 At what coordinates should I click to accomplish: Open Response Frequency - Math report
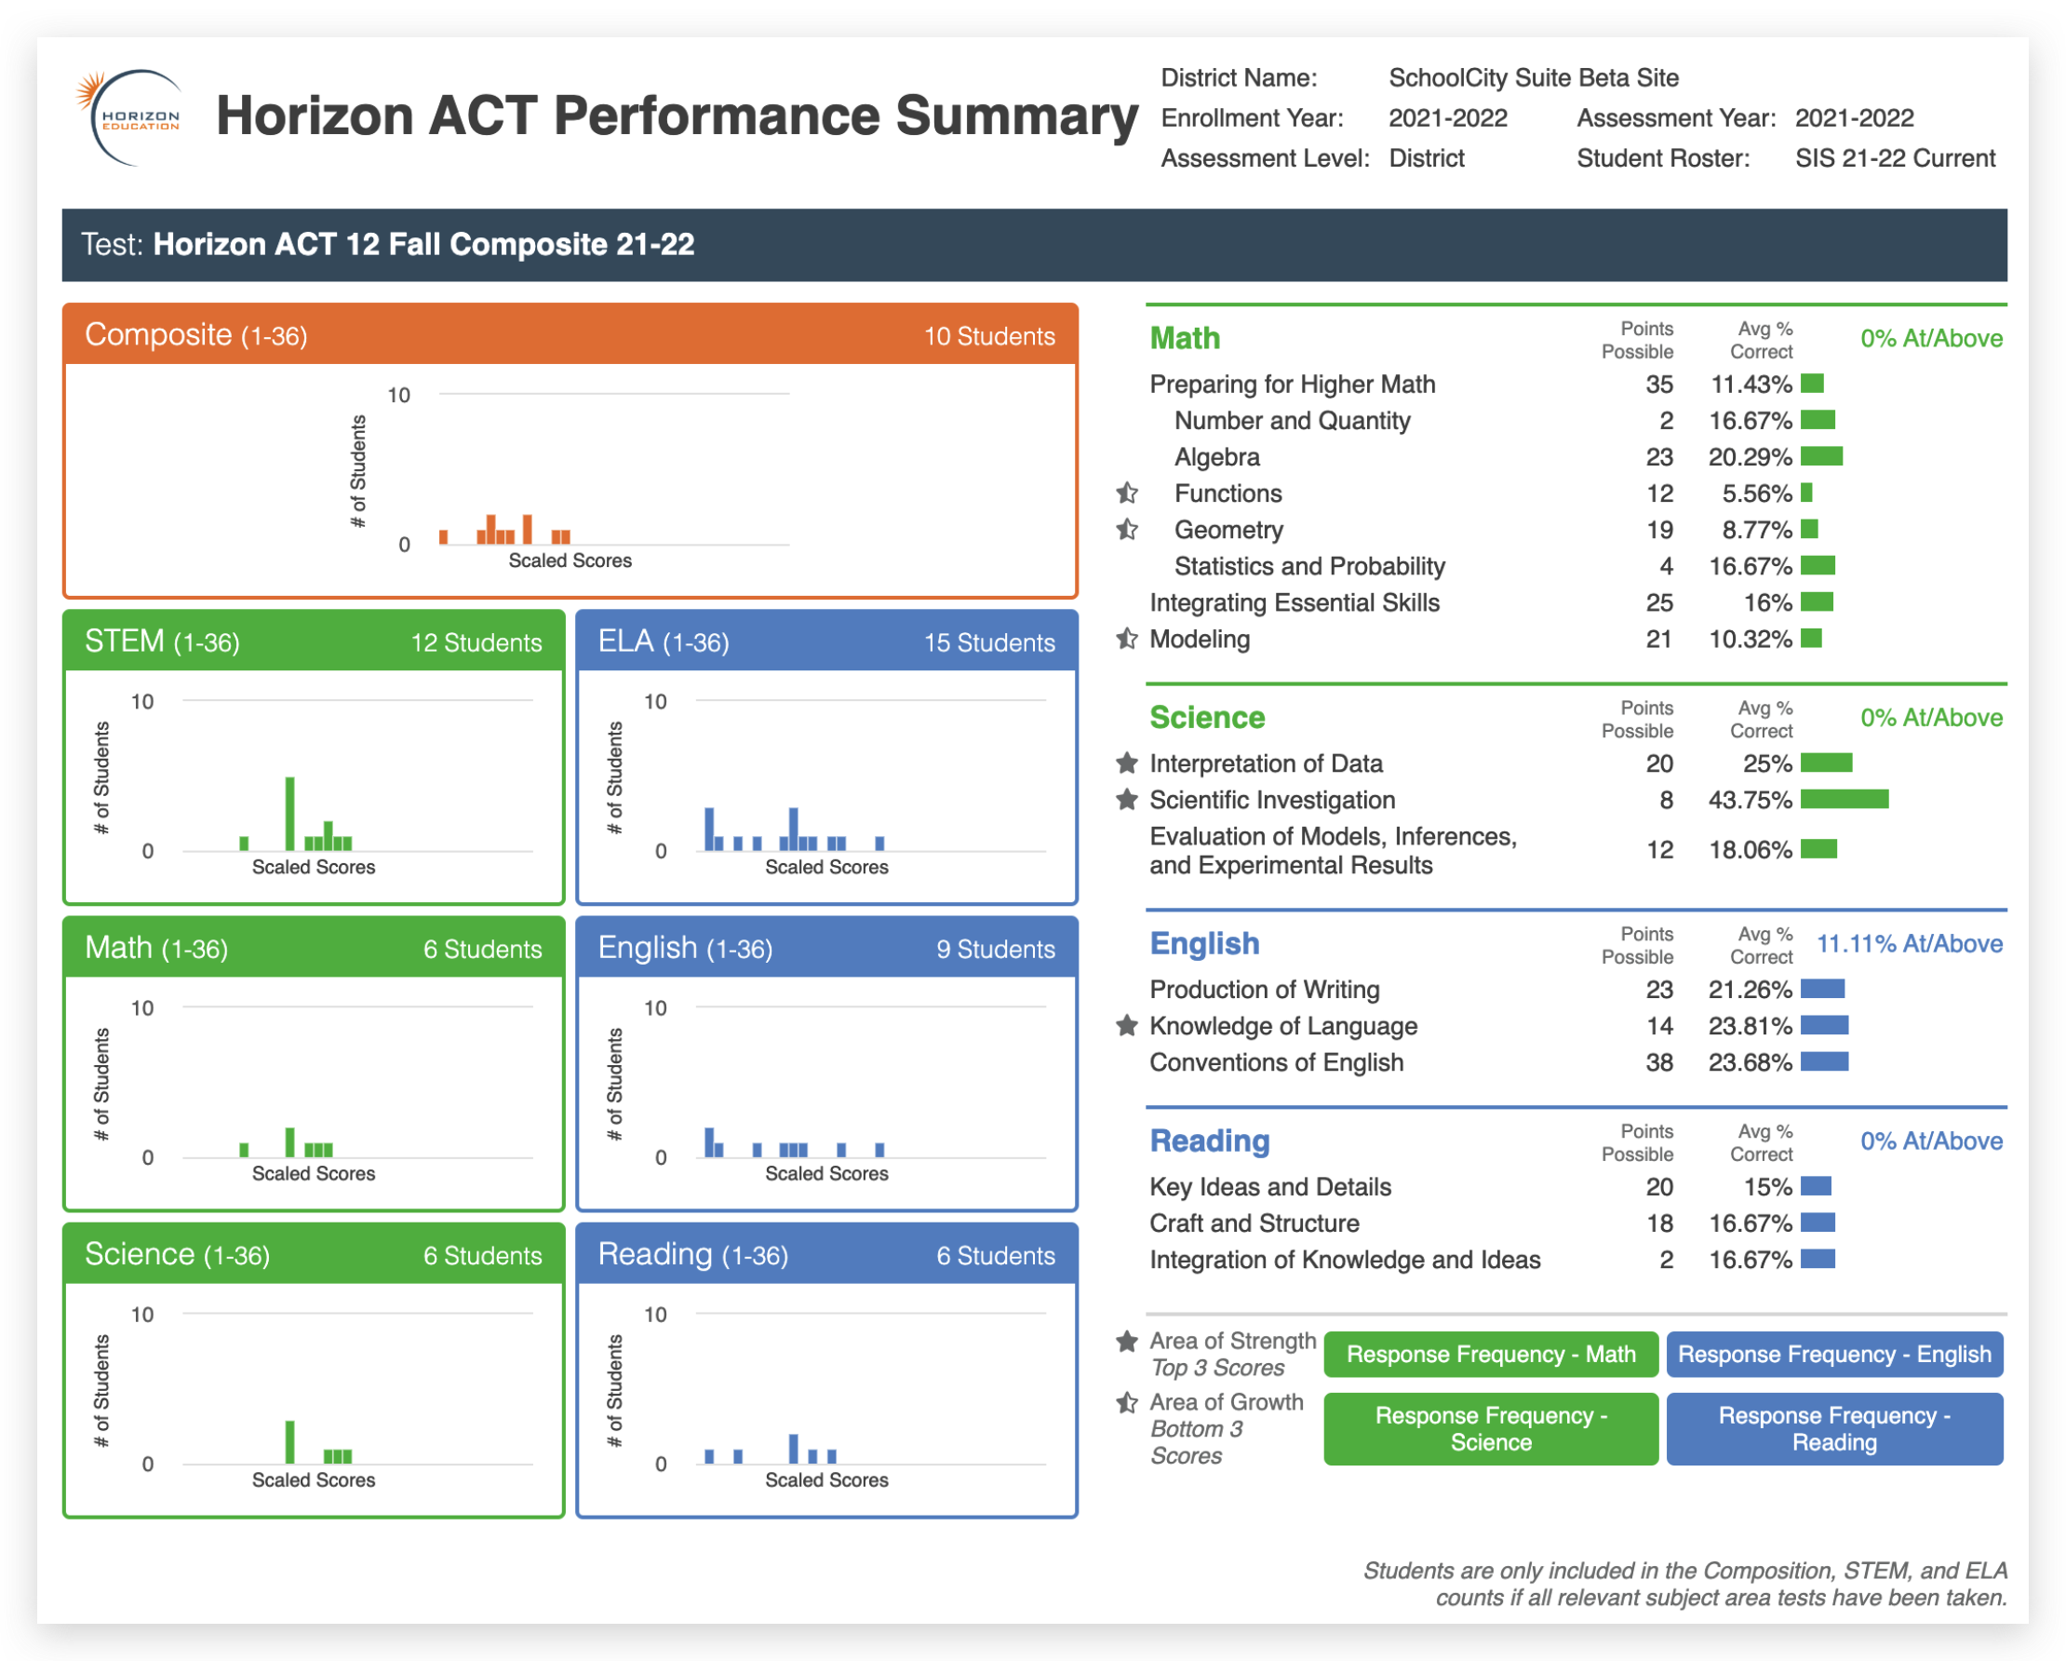click(x=1491, y=1354)
